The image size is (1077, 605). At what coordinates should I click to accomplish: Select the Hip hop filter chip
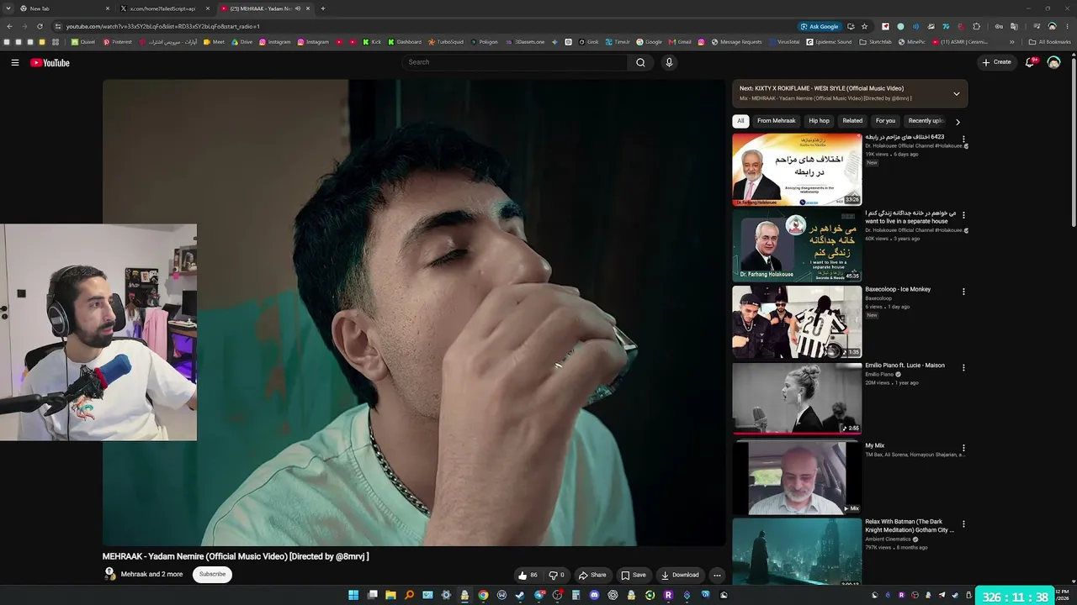click(819, 121)
